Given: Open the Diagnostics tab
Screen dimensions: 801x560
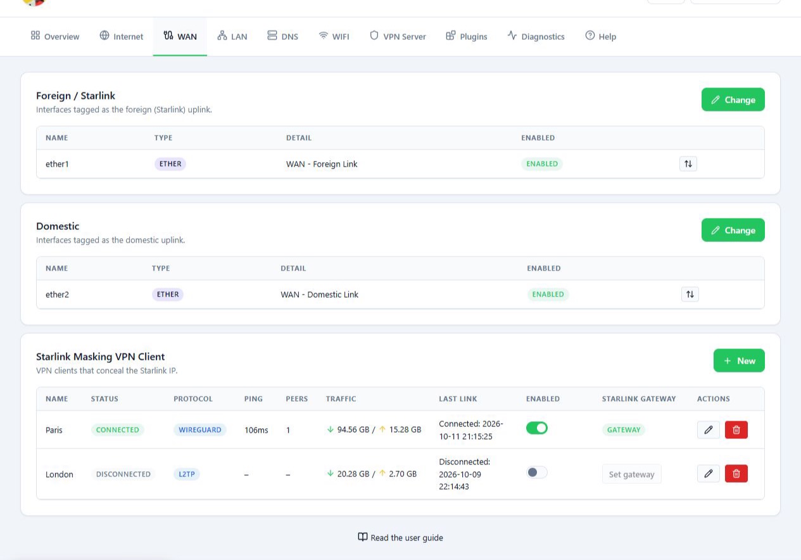Looking at the screenshot, I should point(536,36).
